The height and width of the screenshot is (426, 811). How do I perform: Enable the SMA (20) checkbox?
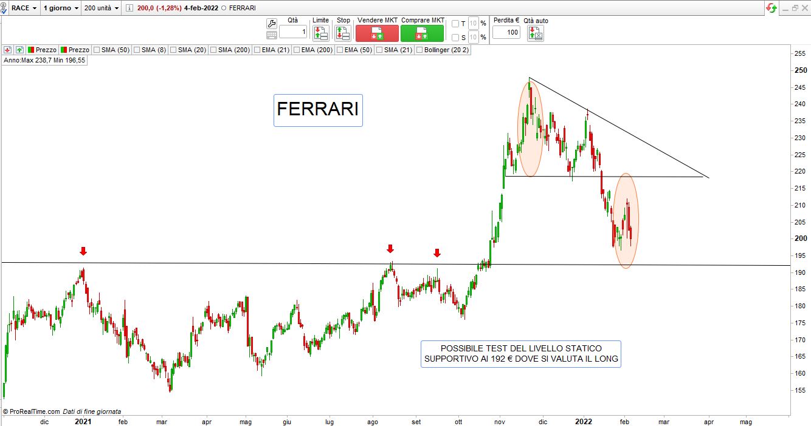click(x=173, y=50)
